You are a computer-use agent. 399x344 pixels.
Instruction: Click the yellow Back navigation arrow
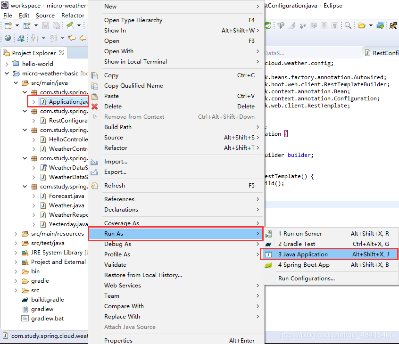pos(83,38)
